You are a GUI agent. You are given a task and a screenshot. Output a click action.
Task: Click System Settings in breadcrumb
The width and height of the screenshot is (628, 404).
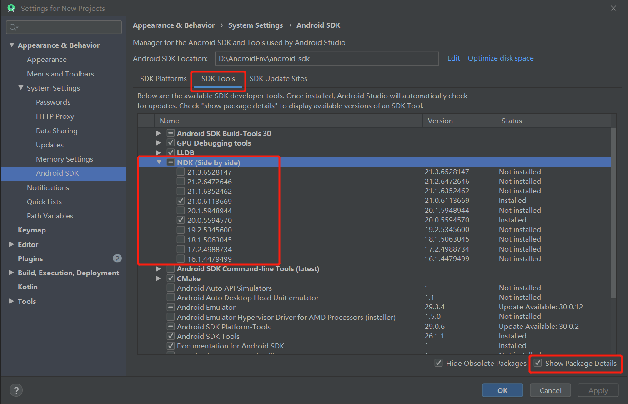pyautogui.click(x=256, y=25)
